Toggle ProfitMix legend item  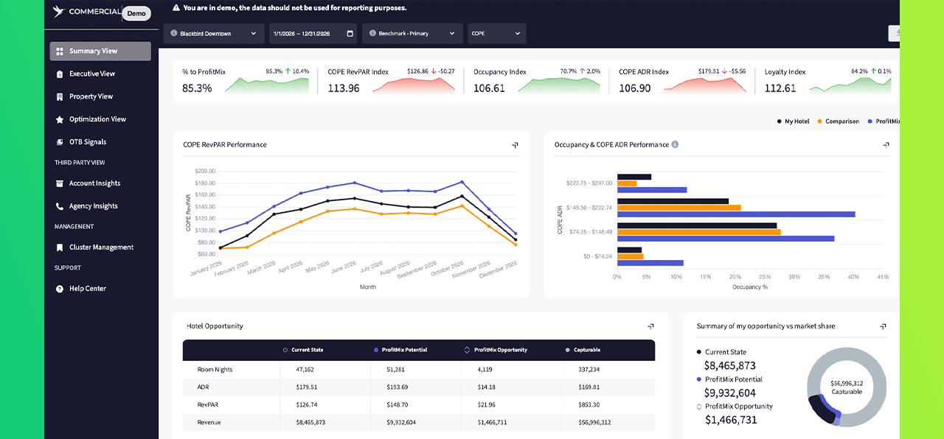(884, 122)
